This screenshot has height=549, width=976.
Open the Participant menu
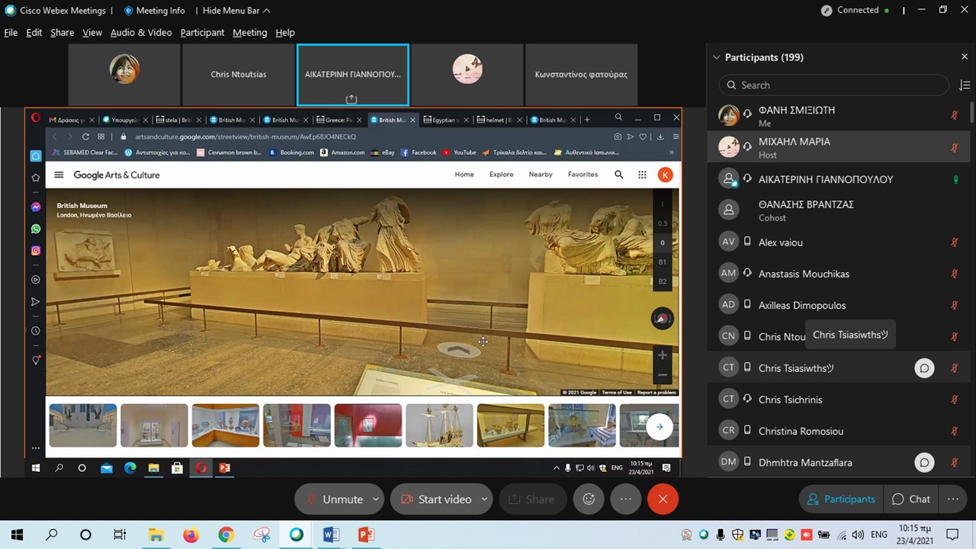click(x=202, y=33)
